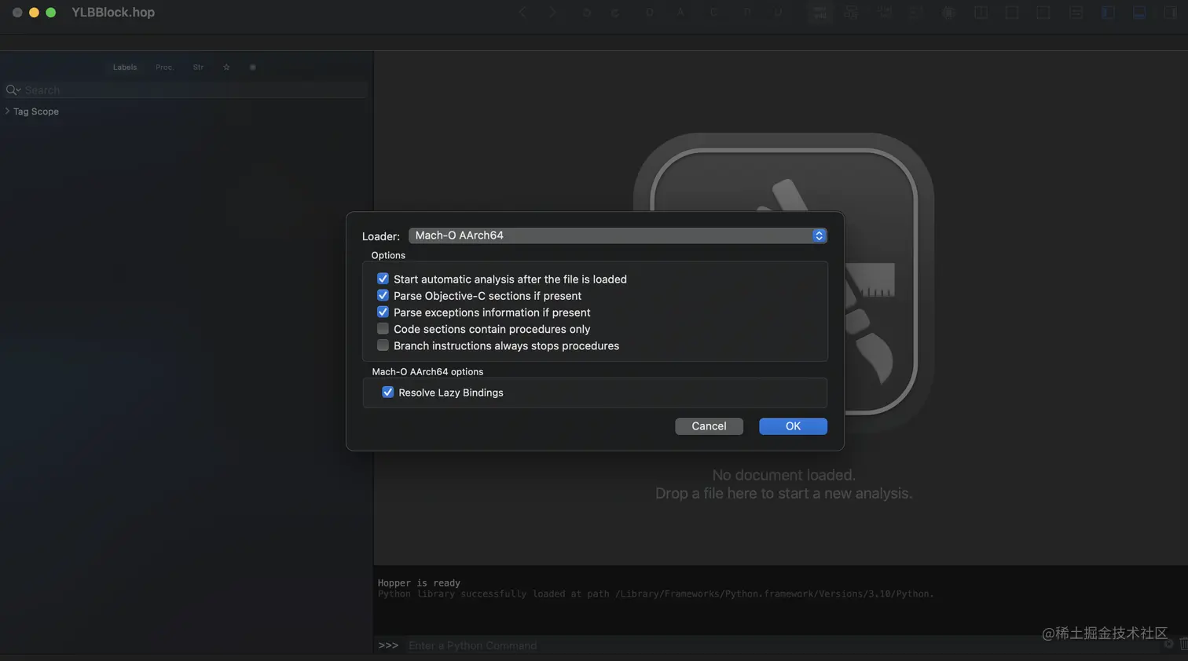Mark as procedure with the P toolbar button

[746, 13]
